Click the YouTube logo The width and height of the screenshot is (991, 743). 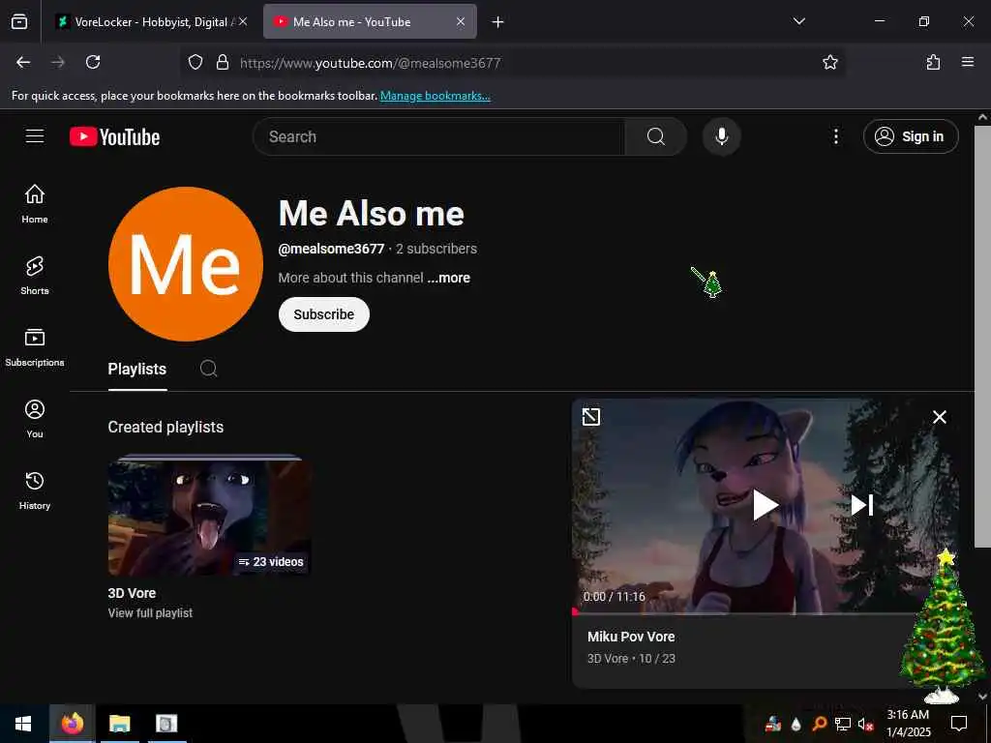pos(114,136)
